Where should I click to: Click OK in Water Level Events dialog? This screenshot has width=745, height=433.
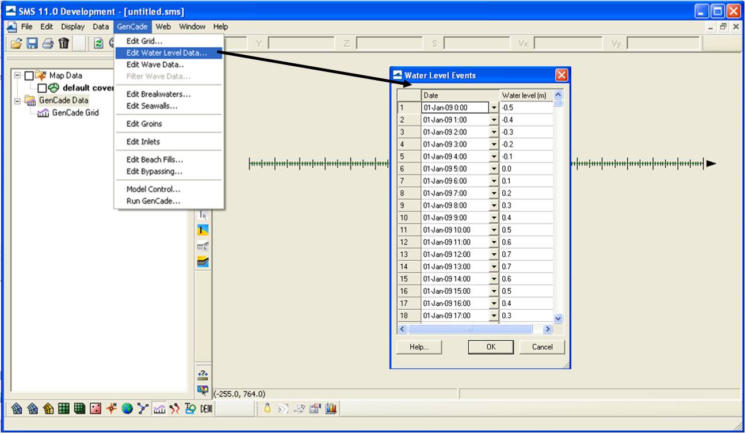[491, 347]
